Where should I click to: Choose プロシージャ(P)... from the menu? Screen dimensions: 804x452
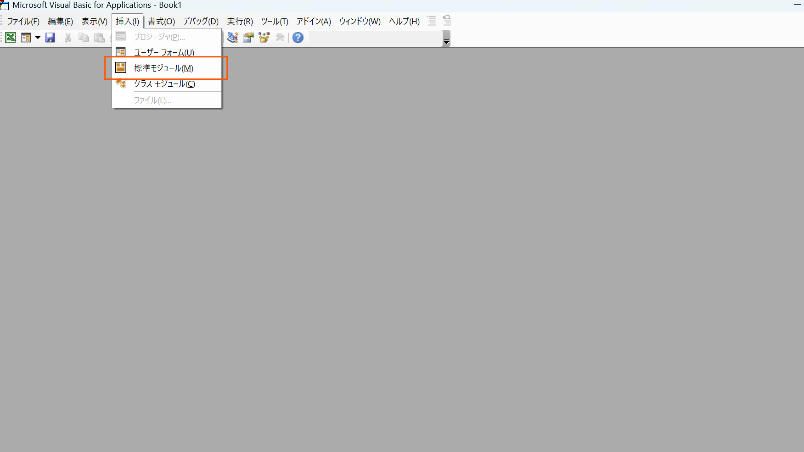pos(167,37)
